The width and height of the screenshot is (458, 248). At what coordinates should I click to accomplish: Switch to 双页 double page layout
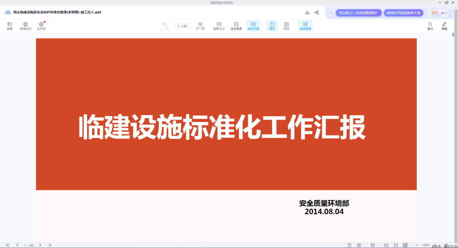pyautogui.click(x=287, y=26)
